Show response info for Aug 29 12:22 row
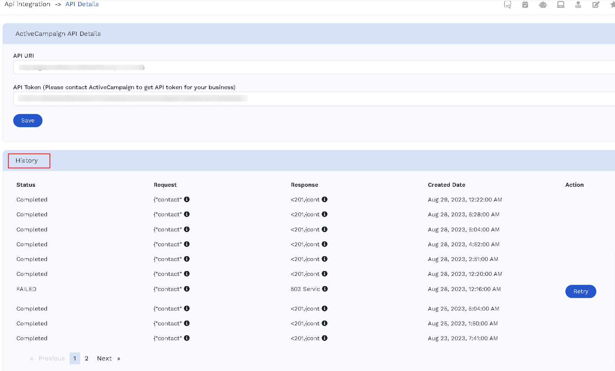The width and height of the screenshot is (615, 371). pos(324,199)
